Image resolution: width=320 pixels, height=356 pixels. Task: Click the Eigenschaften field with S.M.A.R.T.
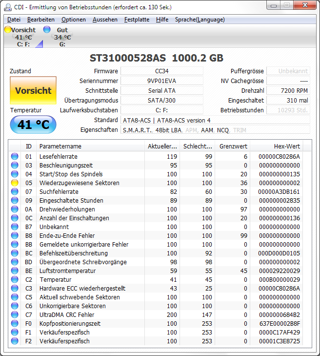tap(215, 130)
